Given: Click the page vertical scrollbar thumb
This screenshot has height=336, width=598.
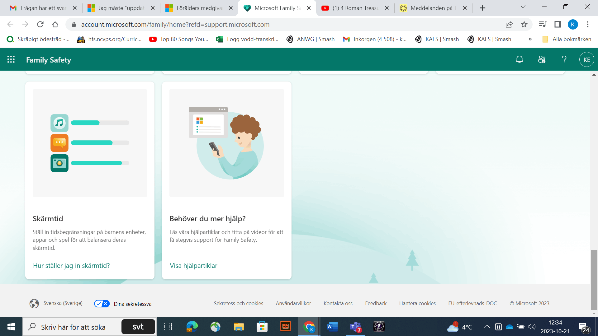Looking at the screenshot, I should (594, 279).
